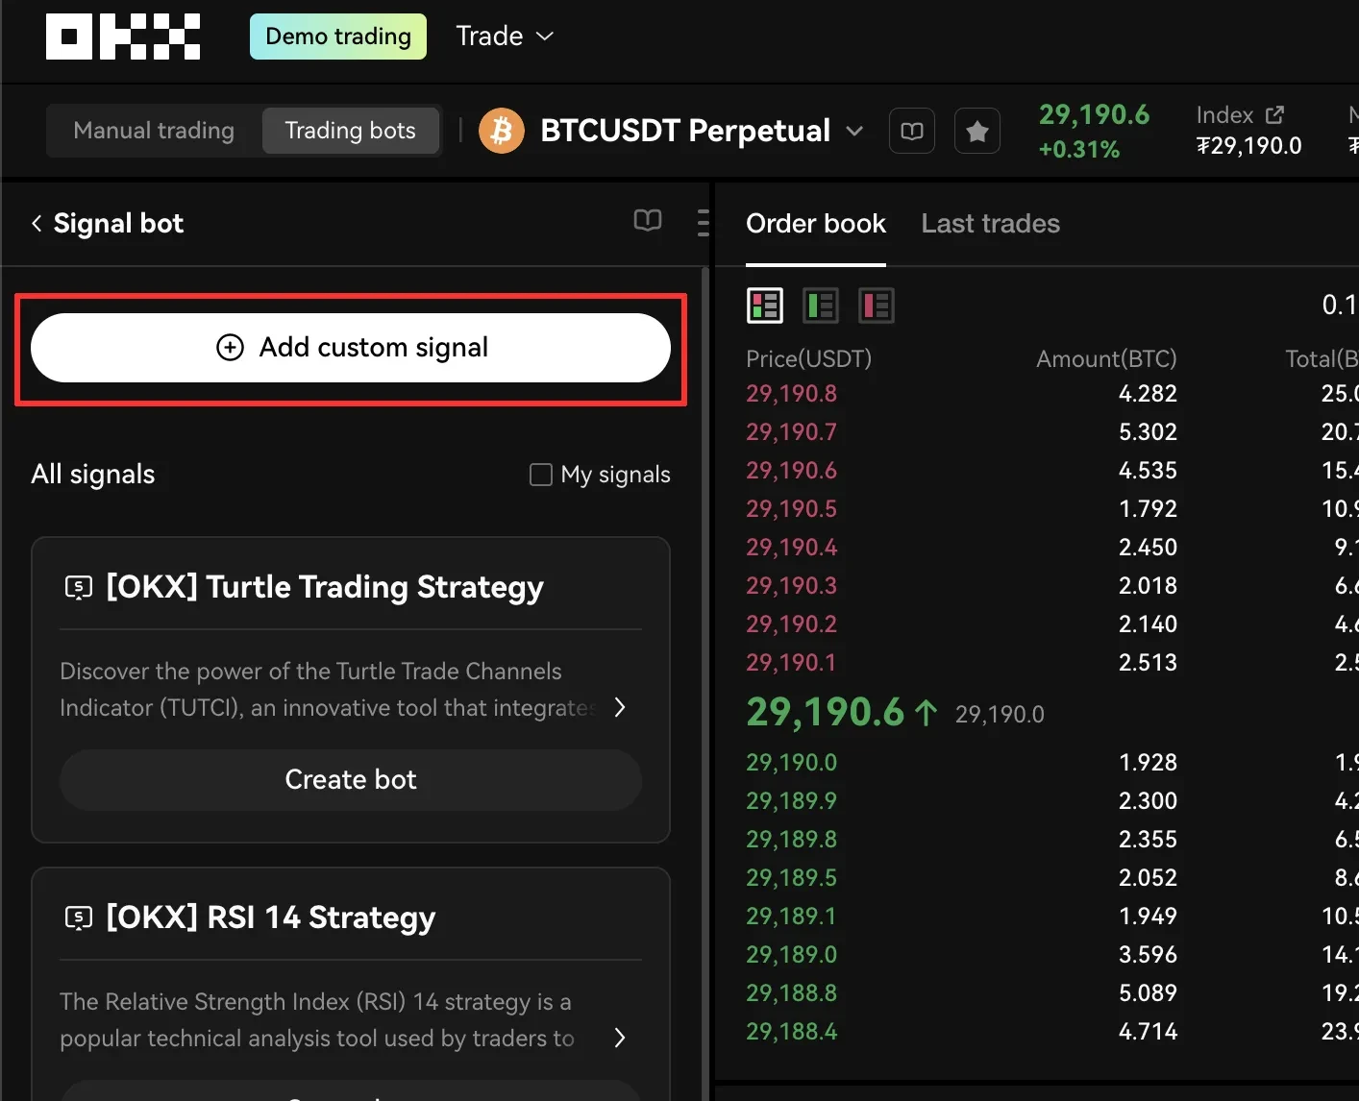Create bot for Turtle Trading Strategy

coord(351,779)
